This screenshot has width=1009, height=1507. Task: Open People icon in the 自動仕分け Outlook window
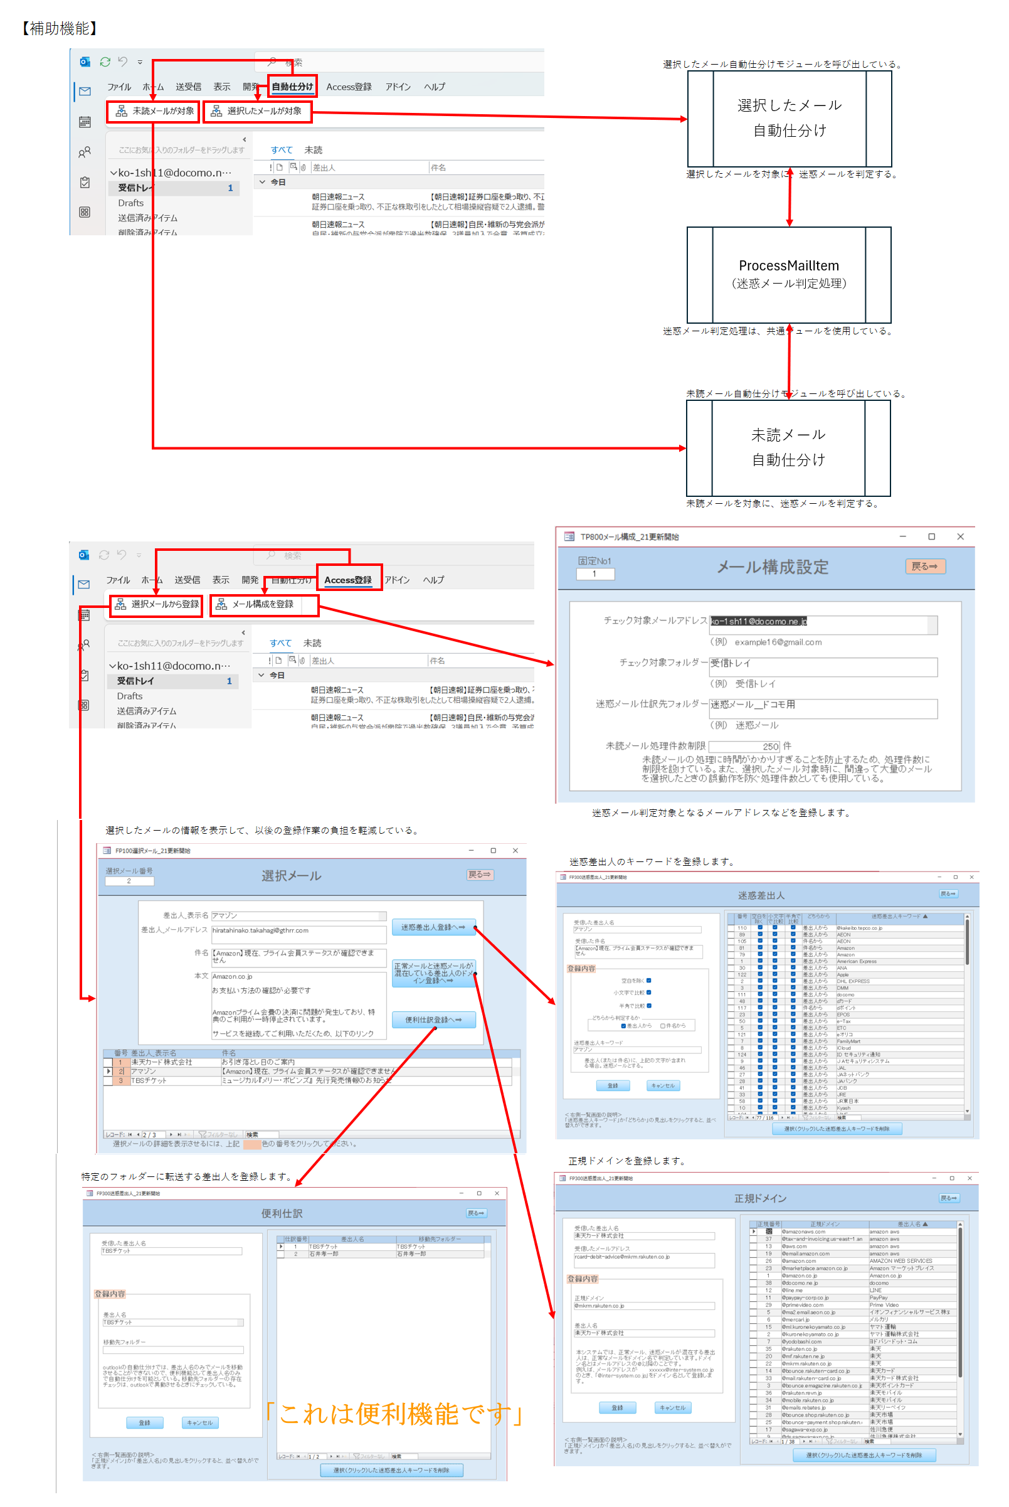click(x=84, y=152)
